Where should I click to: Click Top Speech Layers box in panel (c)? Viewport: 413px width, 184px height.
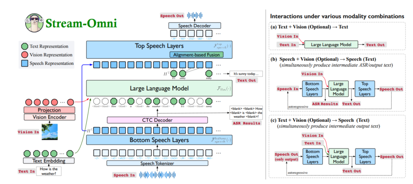[364, 157]
